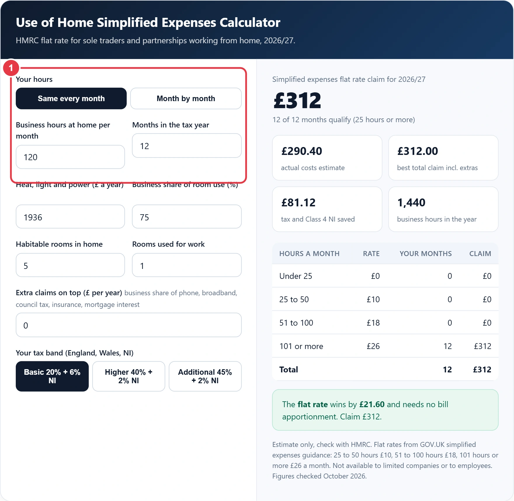Edit the Months in the tax year field
This screenshot has height=501, width=514.
click(x=187, y=146)
